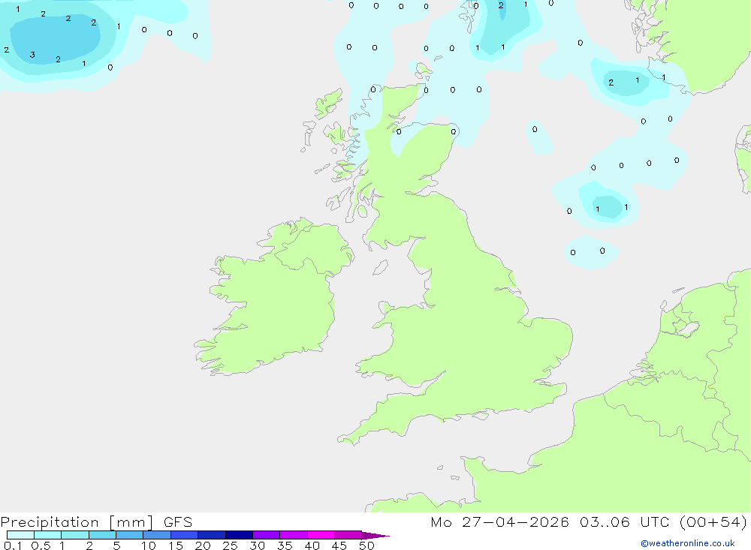Click the '20' legend scale label
Screen dimensions: 751x550
203,545
